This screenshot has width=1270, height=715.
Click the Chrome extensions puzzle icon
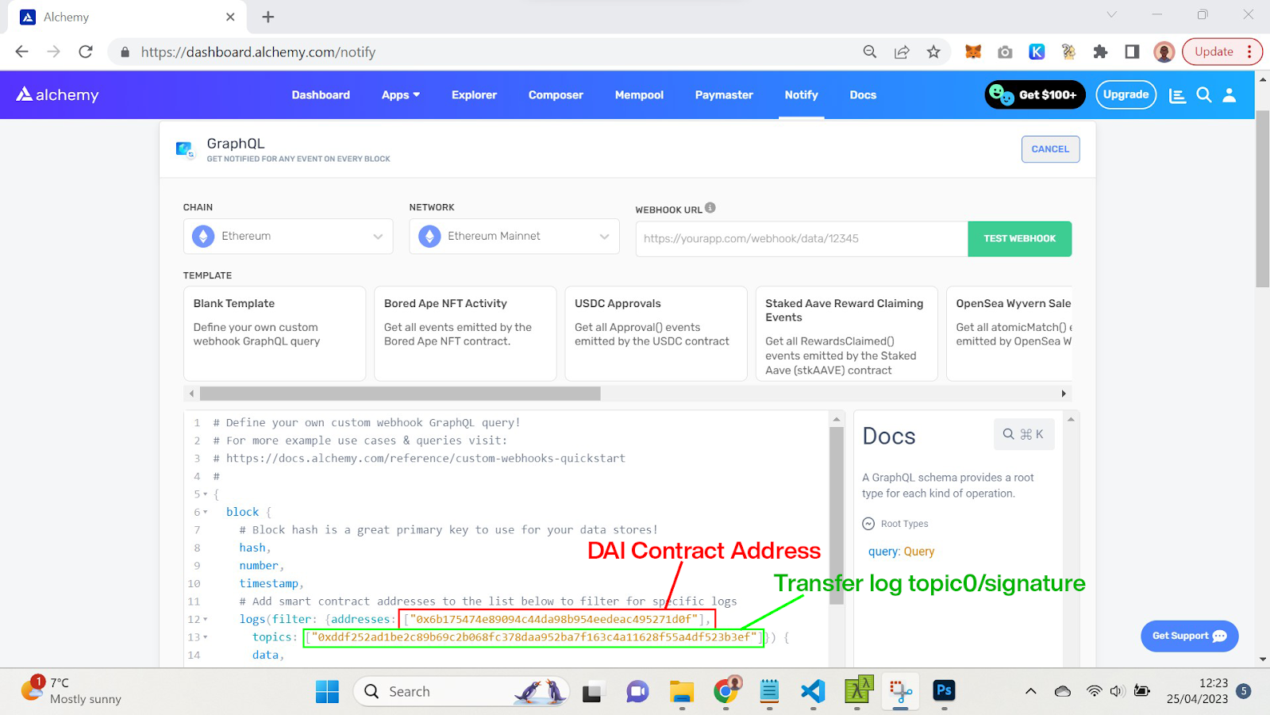pos(1100,52)
